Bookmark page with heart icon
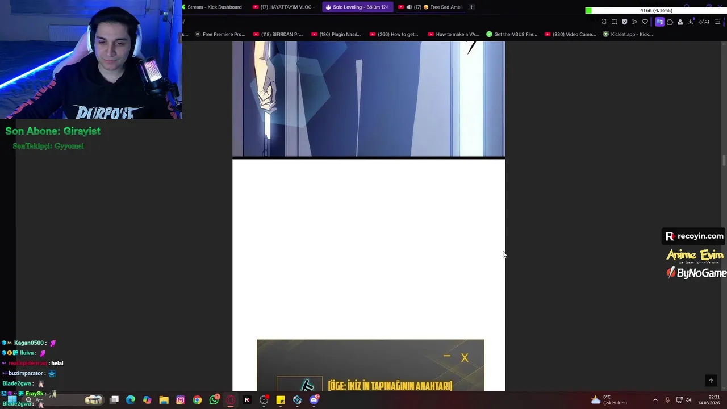Screen dimensions: 727x409 click(x=645, y=22)
